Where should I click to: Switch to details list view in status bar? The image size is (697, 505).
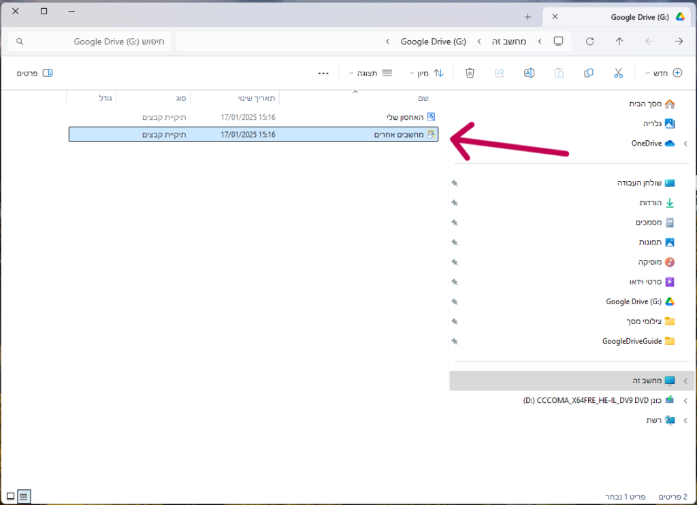[24, 496]
